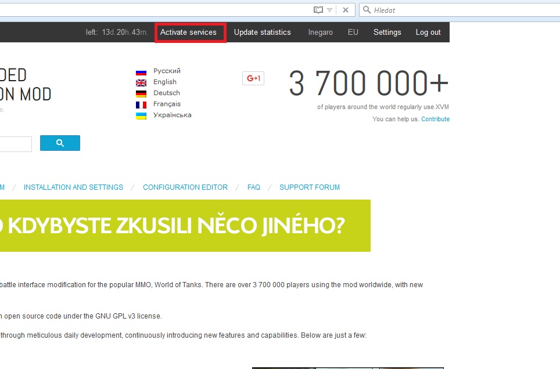Viewport: 560px width, 369px height.
Task: Switch language to Français
Action: coord(167,104)
